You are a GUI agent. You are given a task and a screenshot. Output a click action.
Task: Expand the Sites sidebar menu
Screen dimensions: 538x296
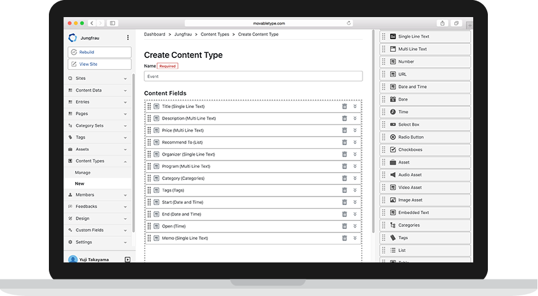tap(98, 78)
